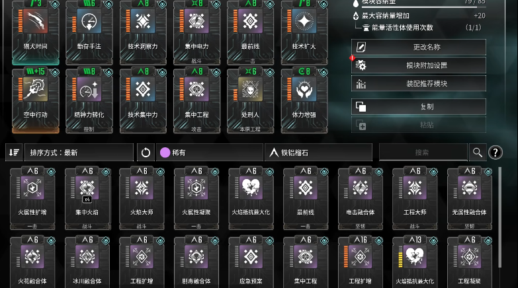Click the sort order toggle icon

pyautogui.click(x=14, y=153)
